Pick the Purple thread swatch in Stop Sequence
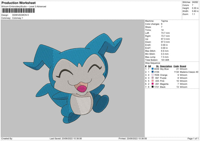Viewport: 200px width, 141px height. click(153, 78)
